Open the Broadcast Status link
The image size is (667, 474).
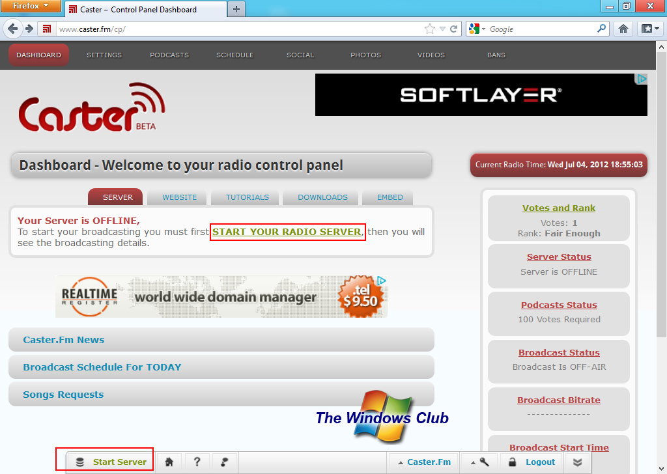(559, 352)
